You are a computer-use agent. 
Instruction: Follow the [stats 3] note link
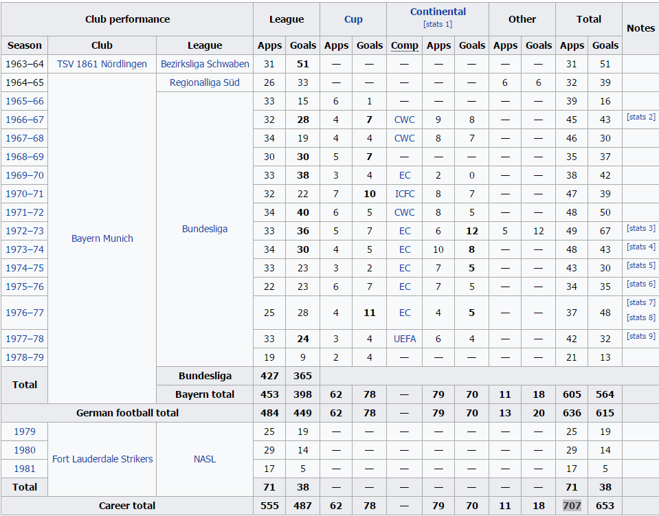coord(641,228)
